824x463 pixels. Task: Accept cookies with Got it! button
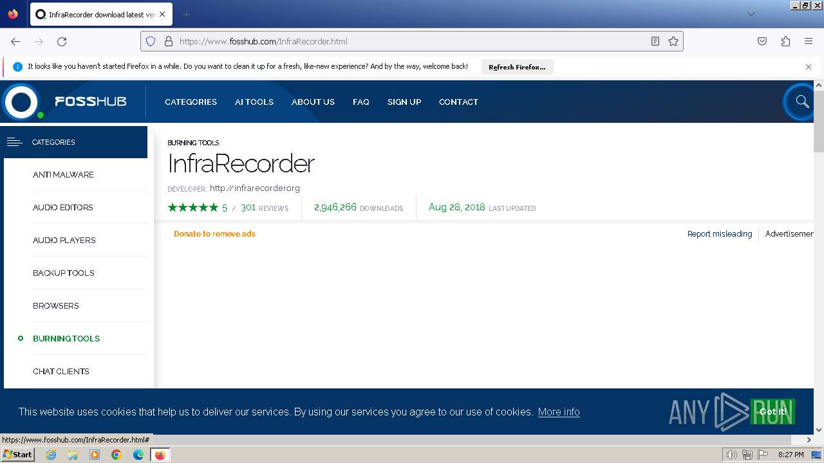click(772, 412)
